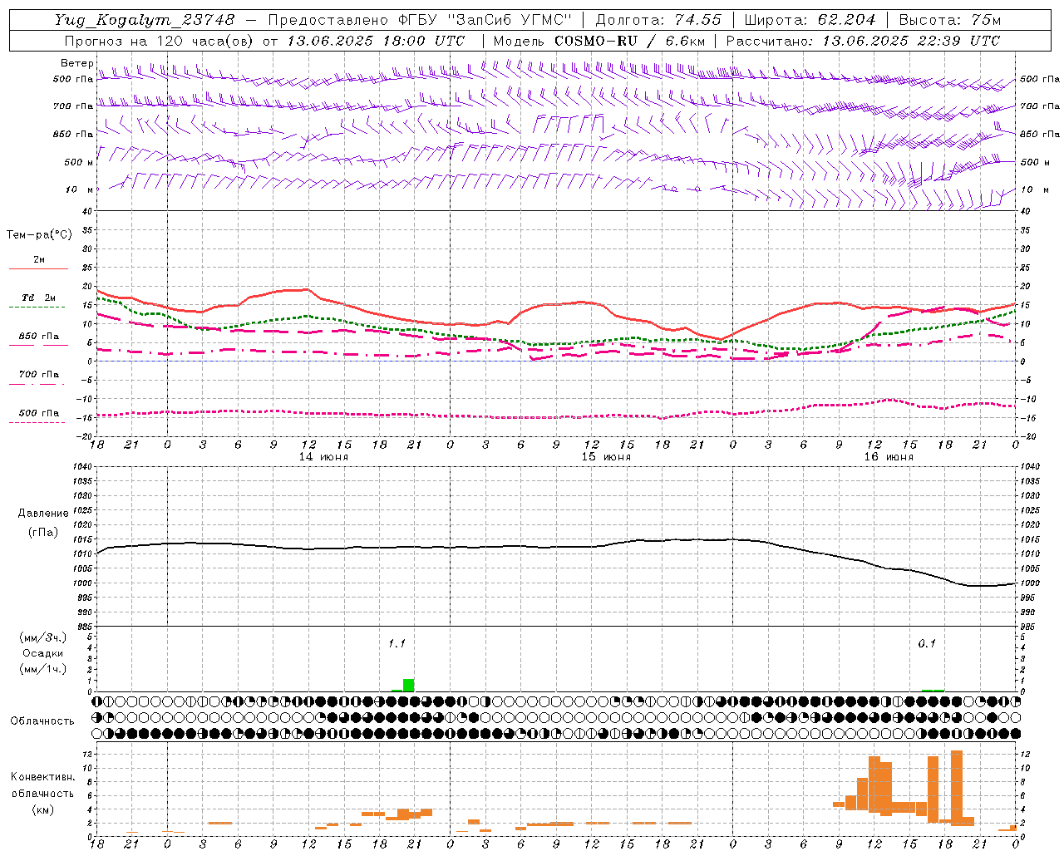This screenshot has width=1064, height=851.
Task: Click the longitude value Долгота: 74.55
Action: [x=658, y=20]
